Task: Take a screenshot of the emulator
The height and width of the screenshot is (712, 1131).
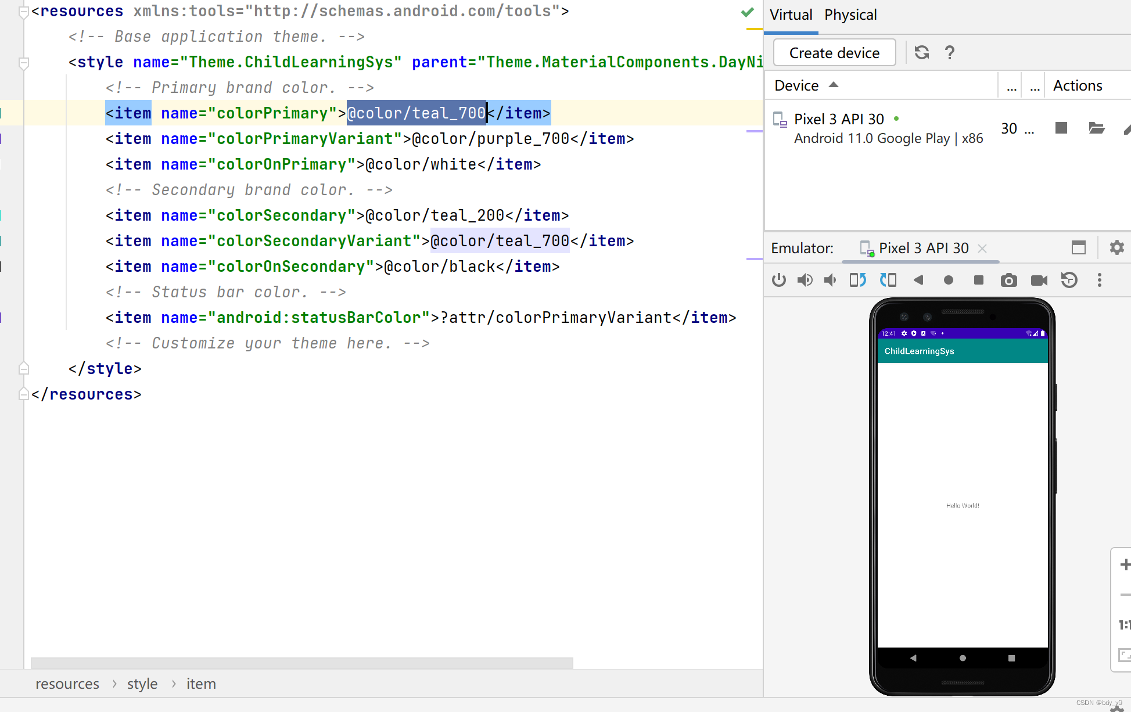Action: tap(1009, 280)
